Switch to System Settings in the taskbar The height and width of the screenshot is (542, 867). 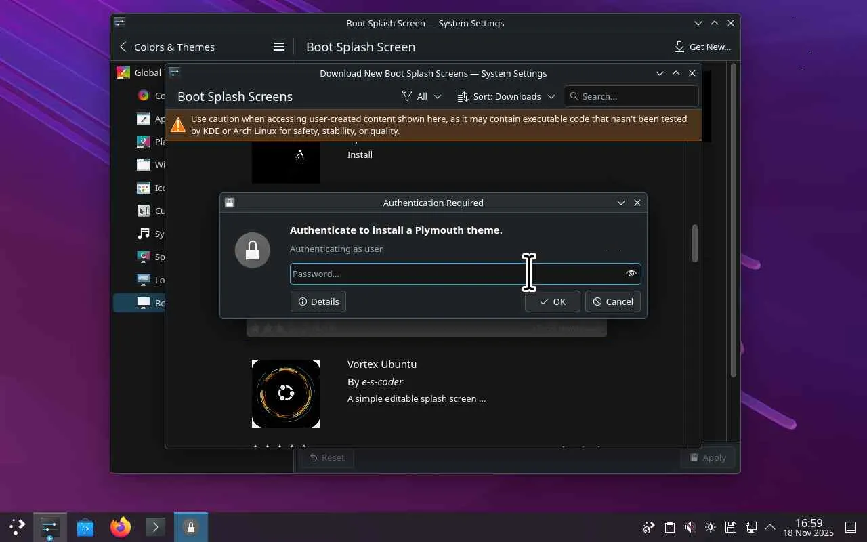pos(50,526)
